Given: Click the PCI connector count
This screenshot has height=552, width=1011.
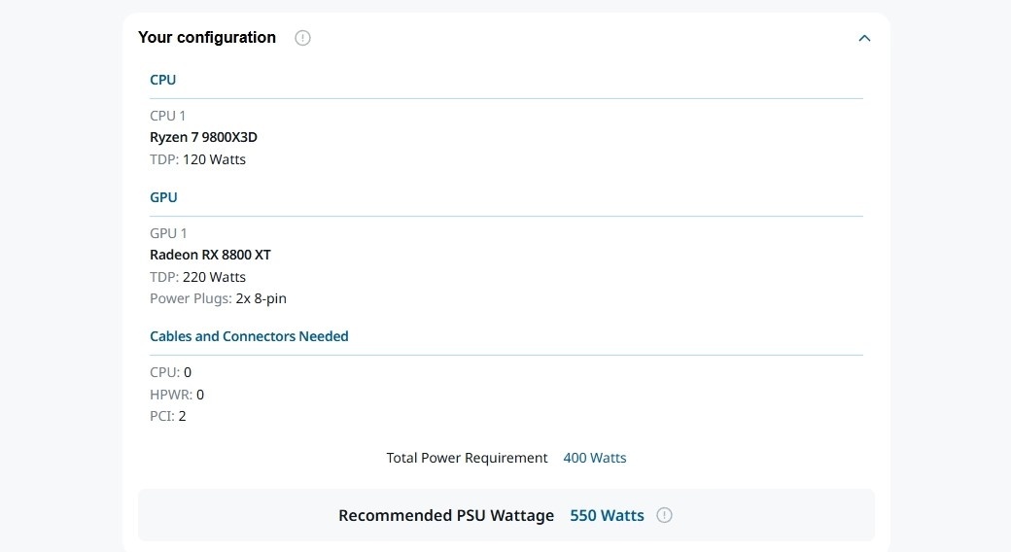Looking at the screenshot, I should pyautogui.click(x=182, y=416).
